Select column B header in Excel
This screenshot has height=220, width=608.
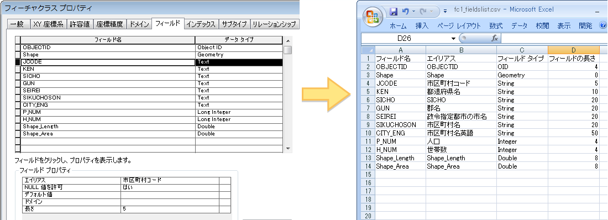point(461,50)
